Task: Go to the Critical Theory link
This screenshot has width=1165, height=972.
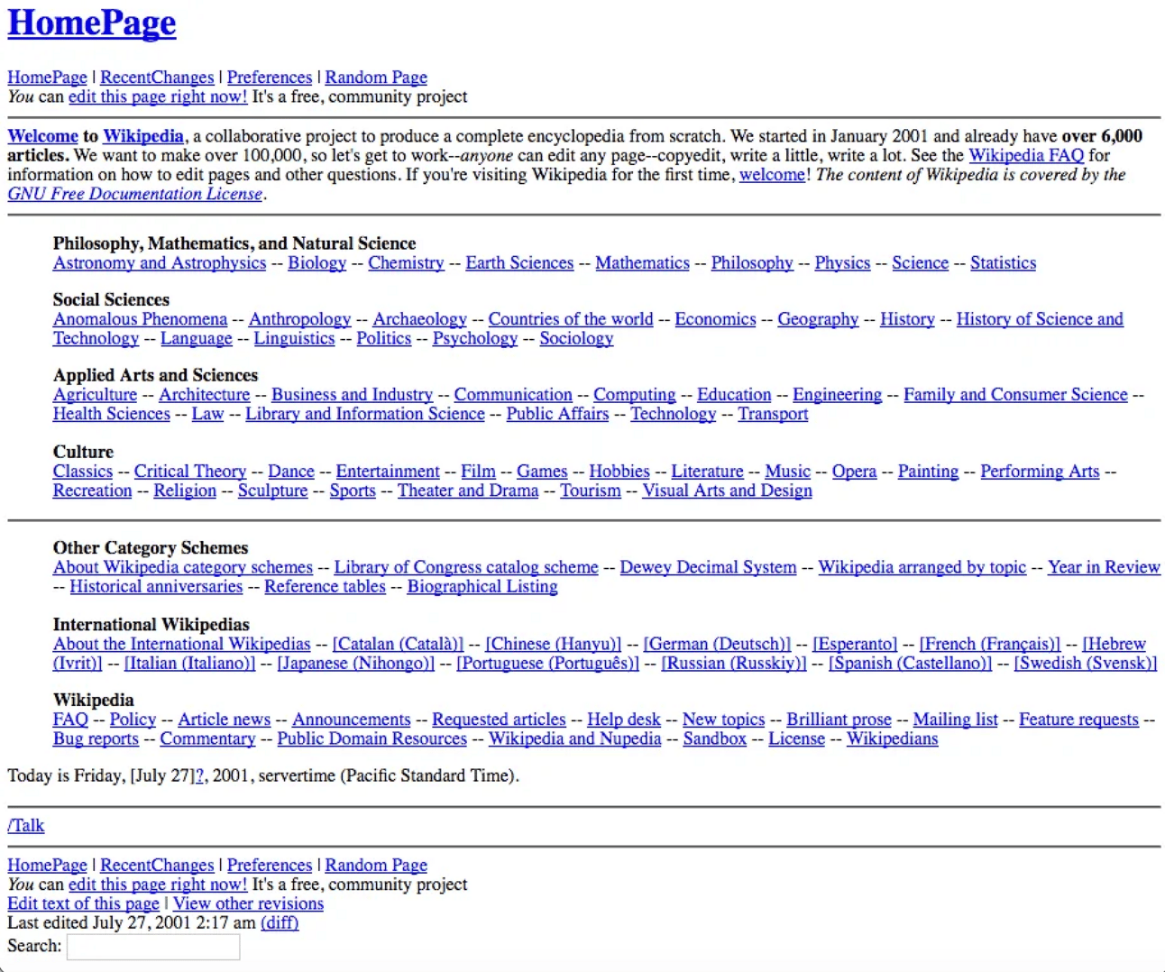Action: (x=190, y=472)
